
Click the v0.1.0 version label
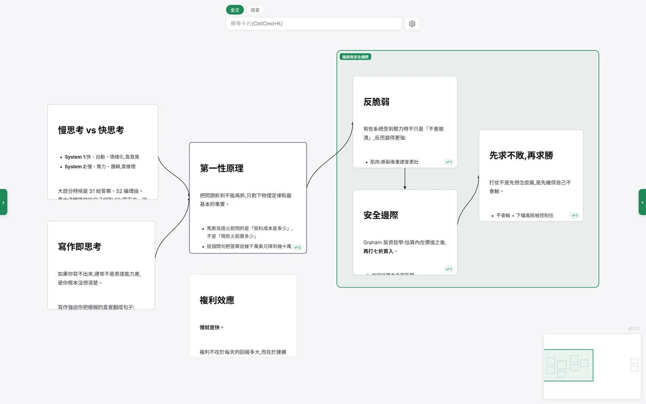tap(633, 328)
